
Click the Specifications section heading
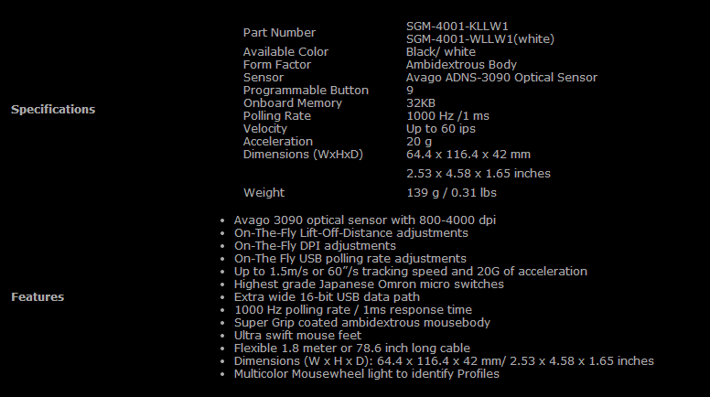point(52,110)
